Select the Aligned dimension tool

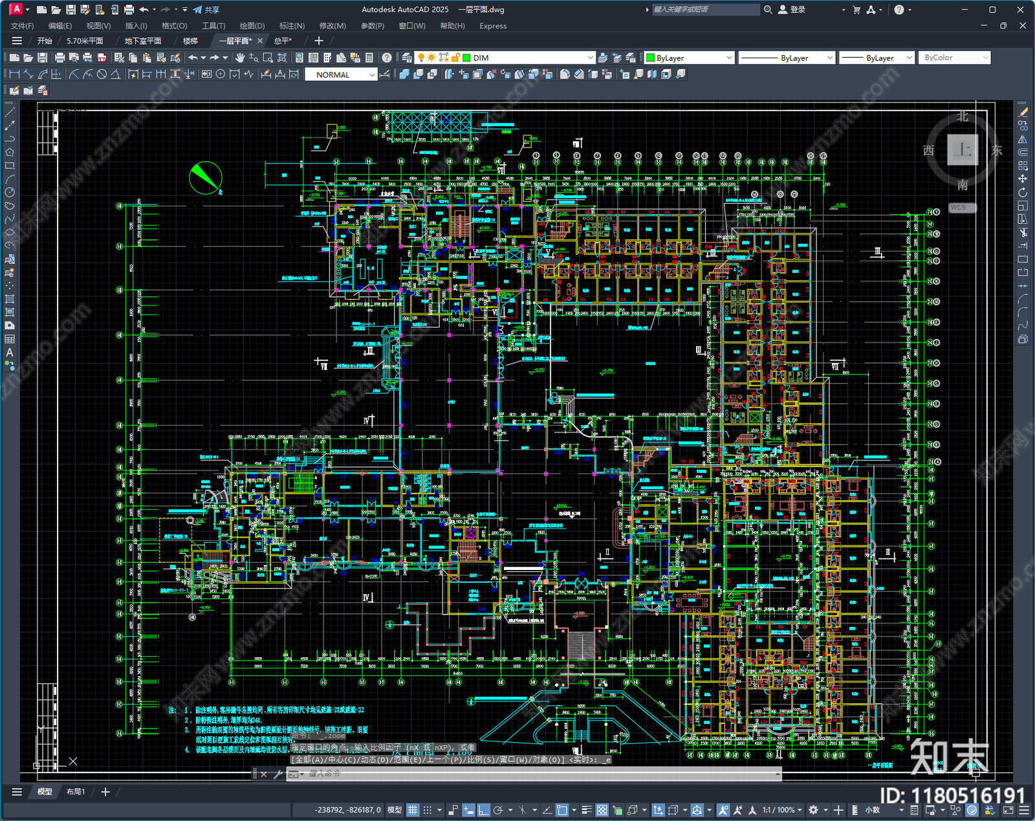28,74
